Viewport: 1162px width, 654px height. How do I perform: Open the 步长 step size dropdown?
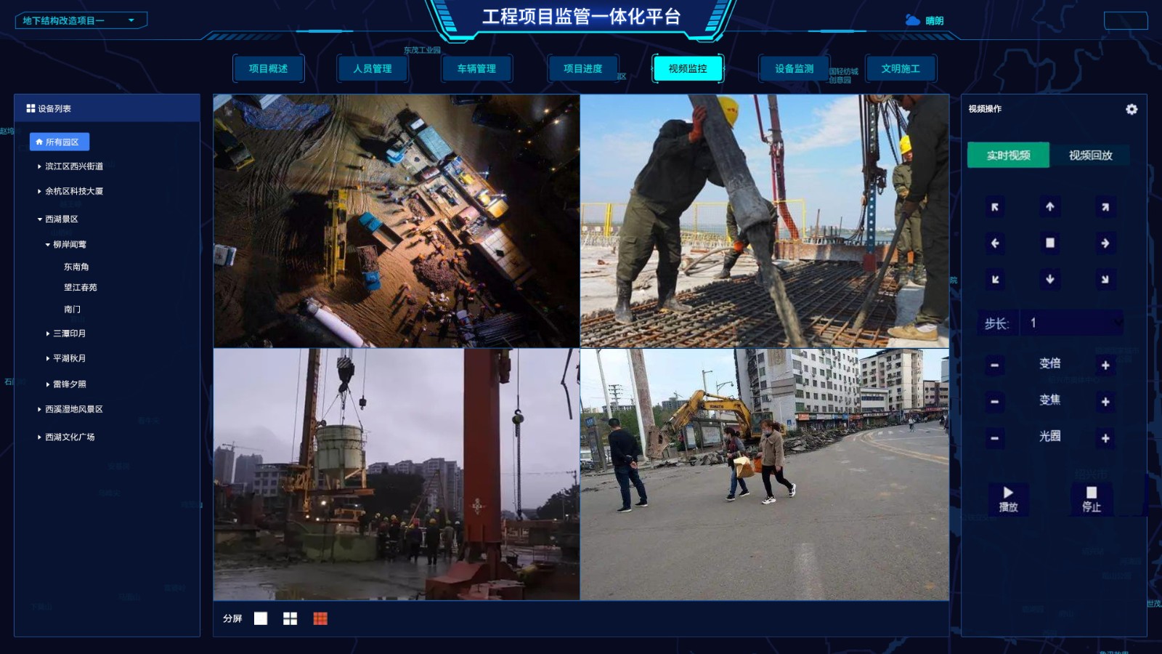1071,323
